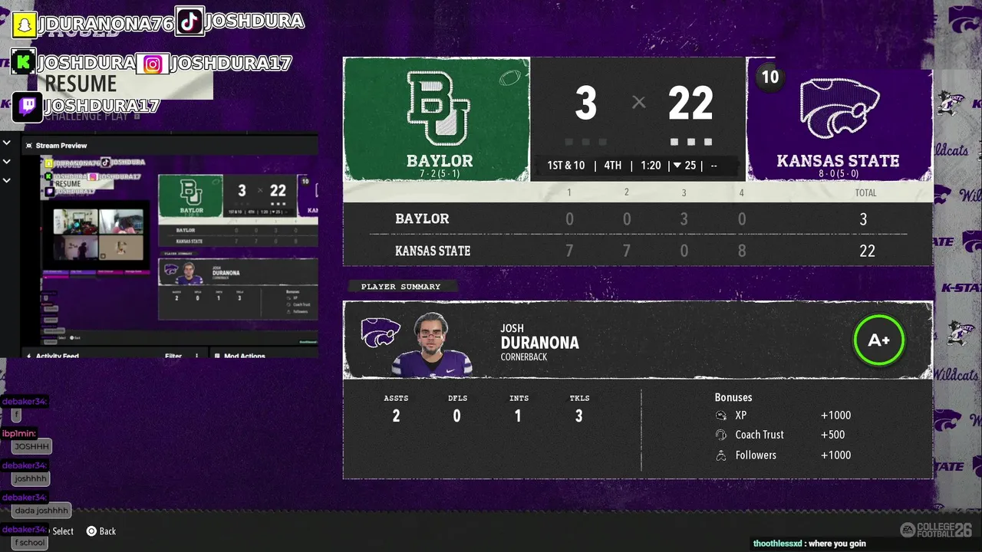Click the Stream Preview panel title
The height and width of the screenshot is (552, 982).
point(61,146)
